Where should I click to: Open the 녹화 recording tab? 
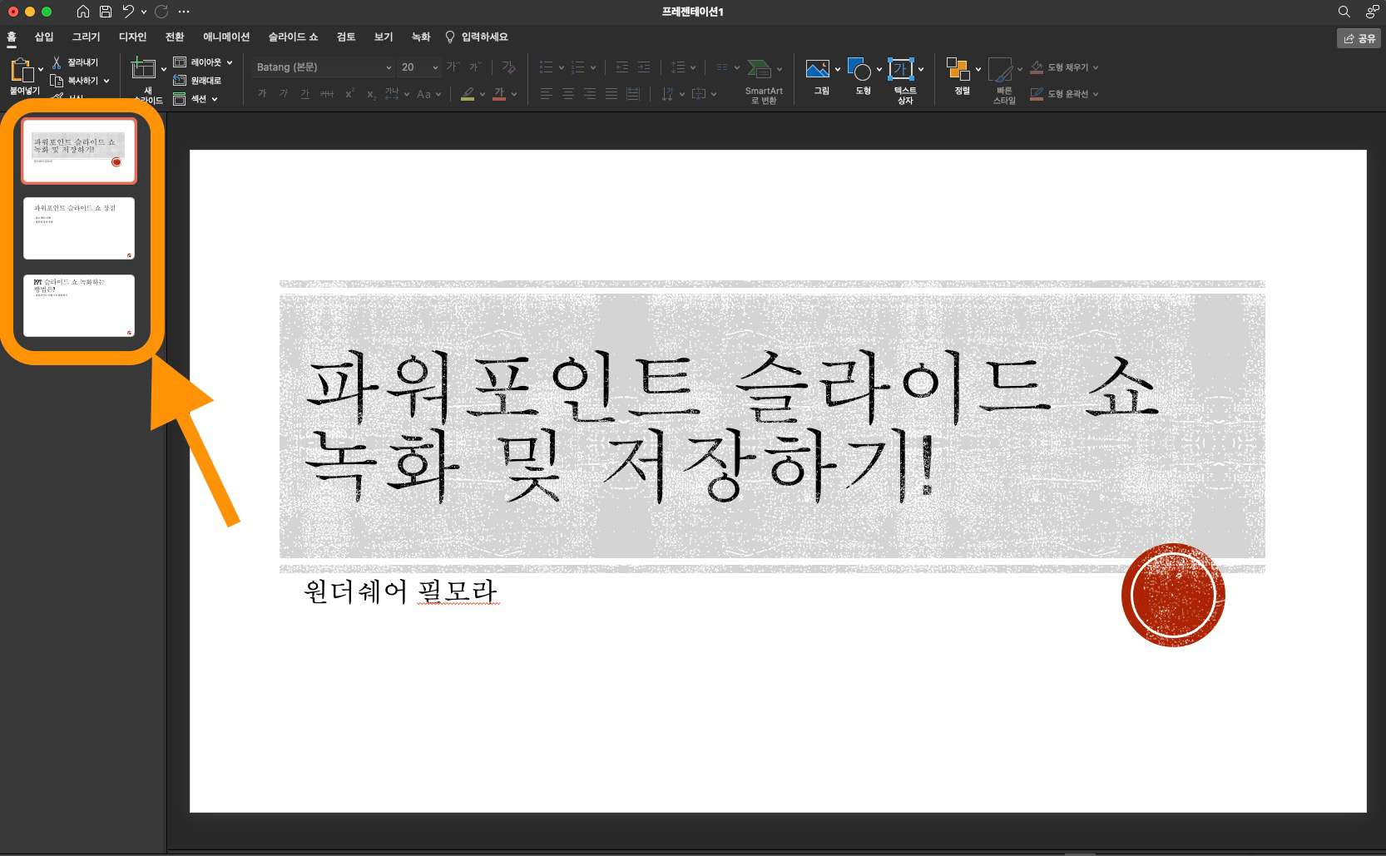pos(421,37)
